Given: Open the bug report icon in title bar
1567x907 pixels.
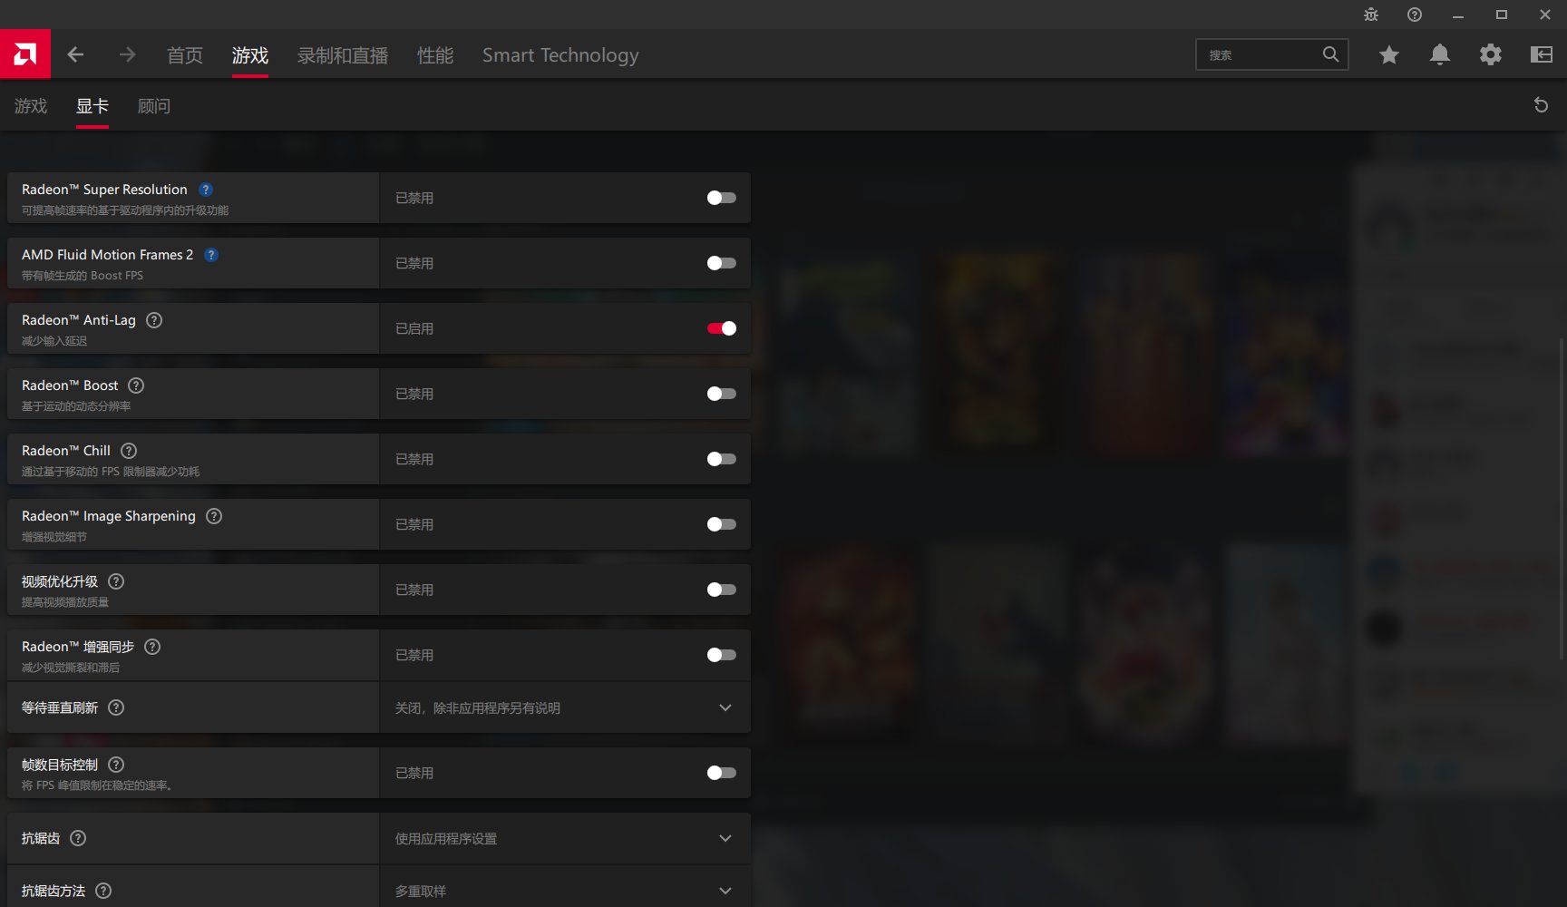Looking at the screenshot, I should click(x=1371, y=15).
